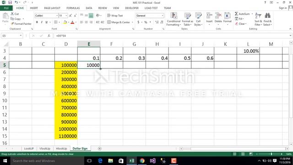
Task: Click the Accounting dollar format icon
Action: click(x=138, y=22)
